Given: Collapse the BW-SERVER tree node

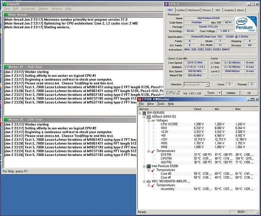Looking at the screenshot, I should click(x=140, y=113).
